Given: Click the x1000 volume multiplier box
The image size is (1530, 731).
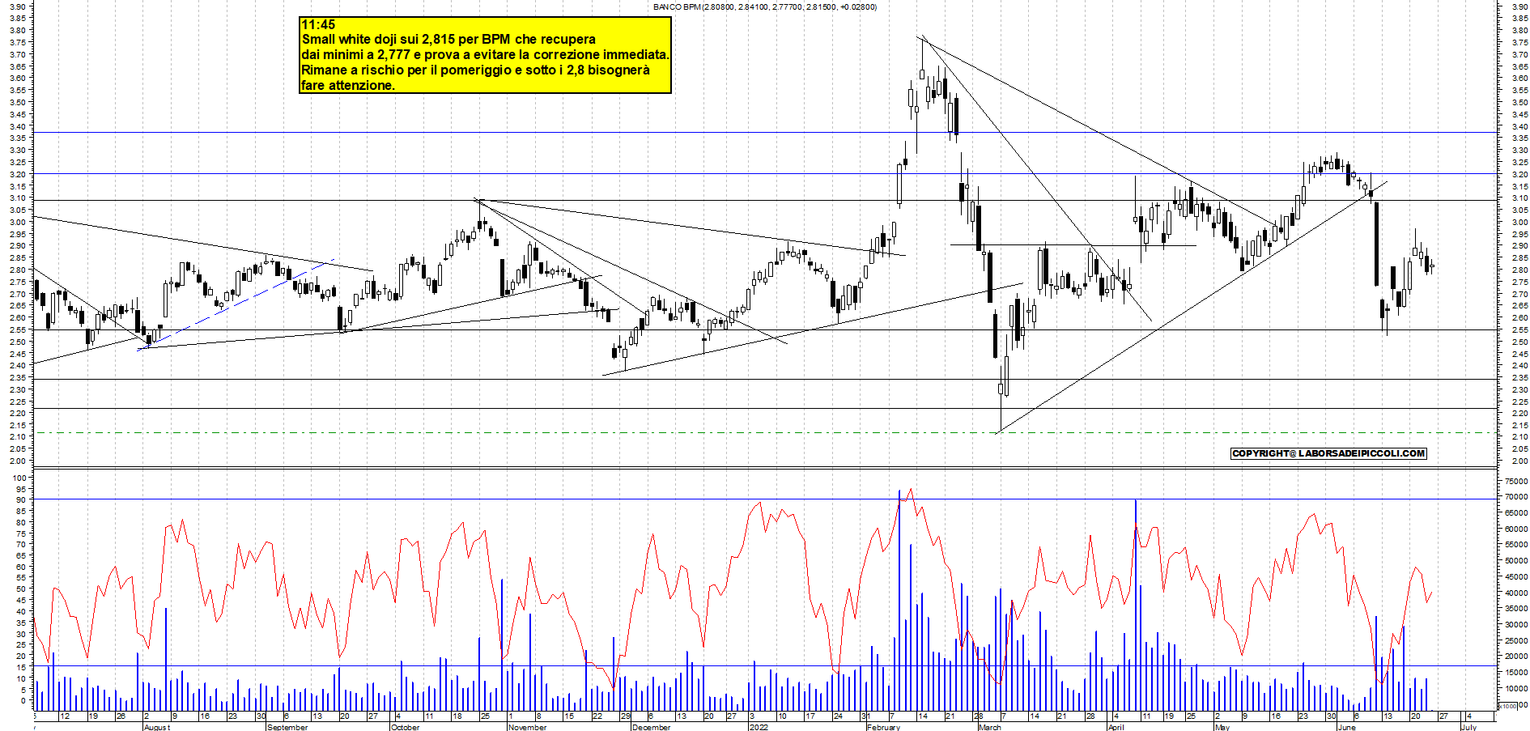Looking at the screenshot, I should coord(1507,706).
